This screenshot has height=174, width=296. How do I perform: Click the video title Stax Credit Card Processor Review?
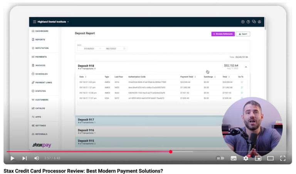point(83,171)
